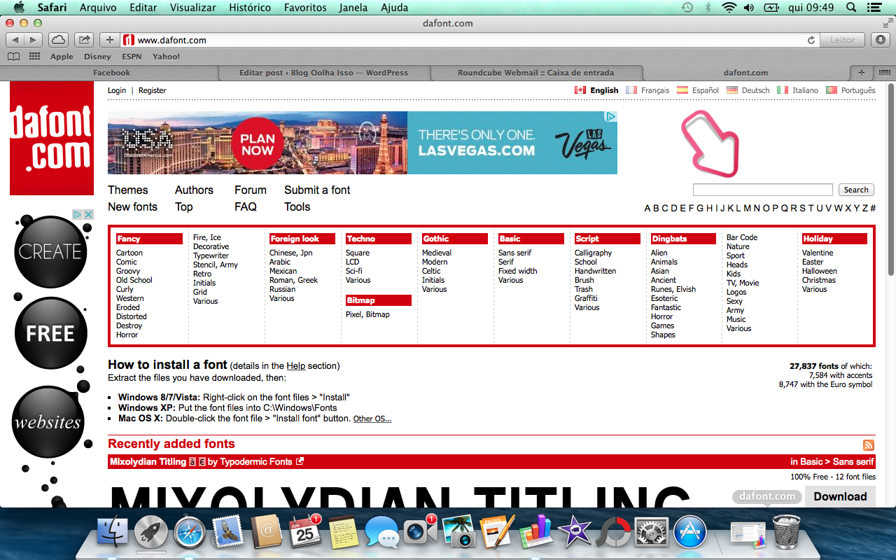
Task: Open Messages speech bubbles in the Dock
Action: coord(381,533)
